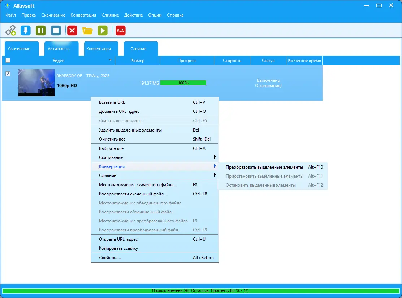This screenshot has height=298, width=402.
Task: Open the Видео column sort dropdown
Action: [x=109, y=60]
